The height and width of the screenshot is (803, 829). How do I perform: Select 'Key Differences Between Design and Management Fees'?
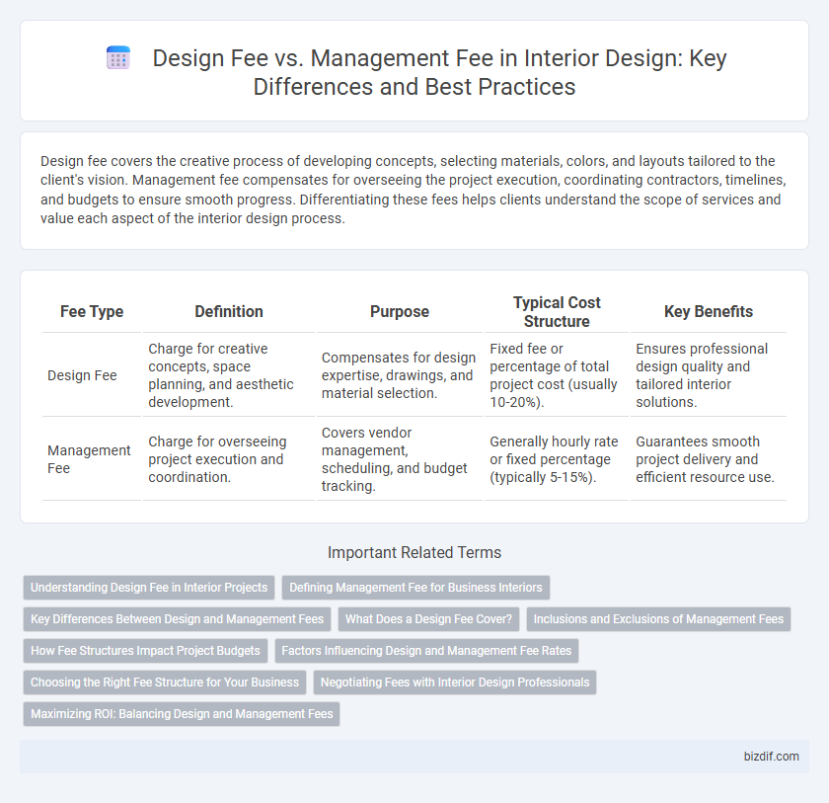177,619
